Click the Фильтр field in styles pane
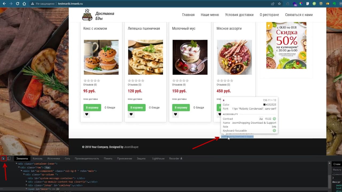 [337, 170]
